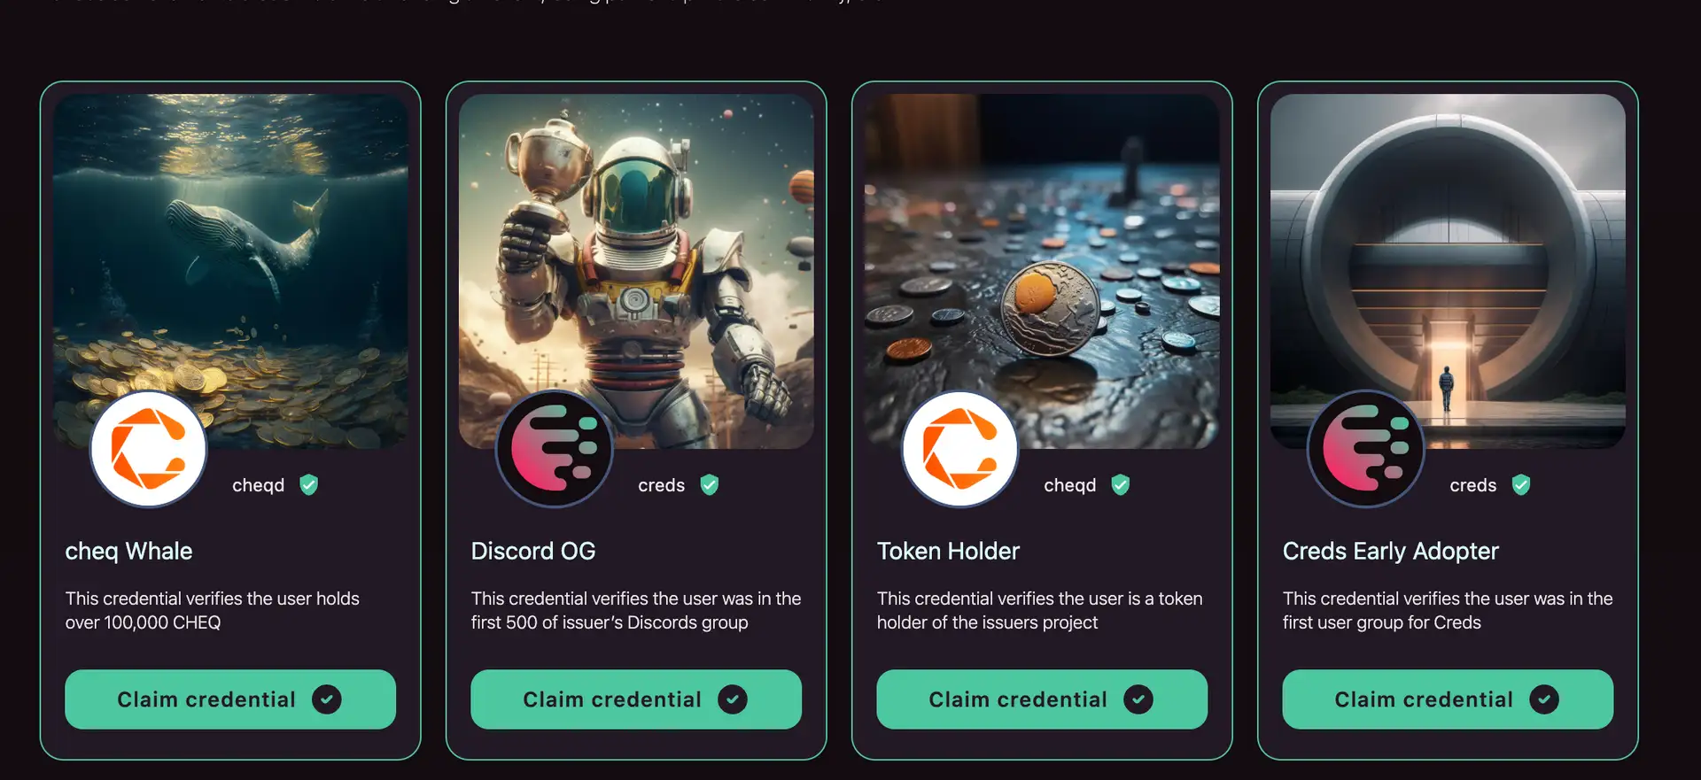Click the creds logo on Creds Early Adopter card
Screen dimensions: 1701x780
tap(1366, 449)
